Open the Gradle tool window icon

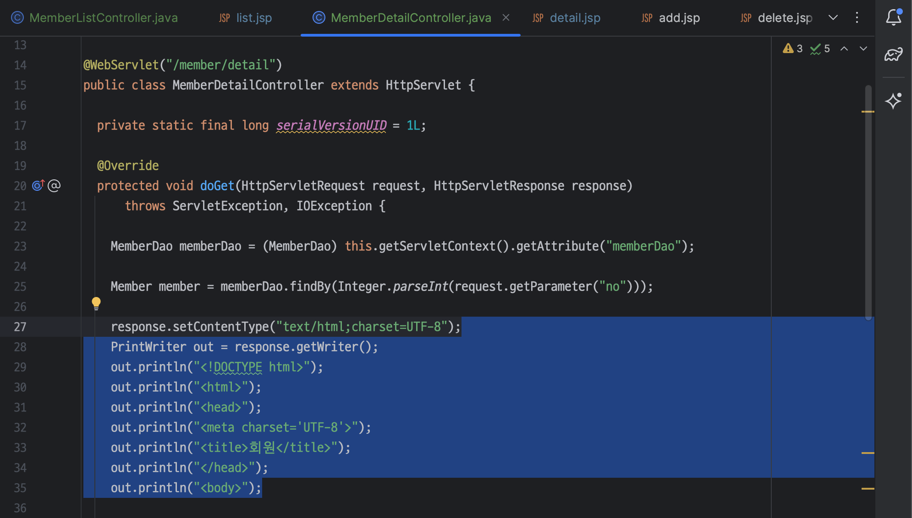pyautogui.click(x=893, y=54)
